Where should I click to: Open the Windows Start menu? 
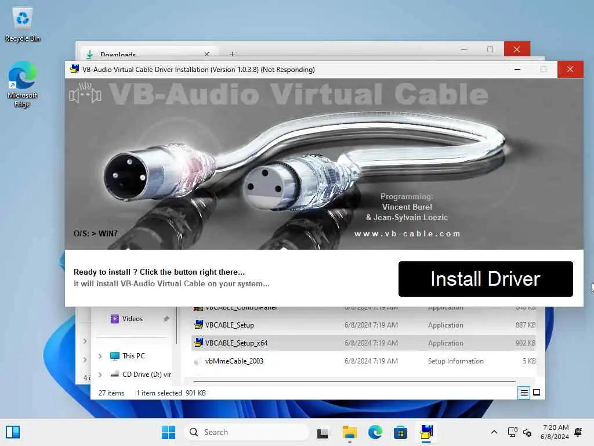pyautogui.click(x=169, y=432)
